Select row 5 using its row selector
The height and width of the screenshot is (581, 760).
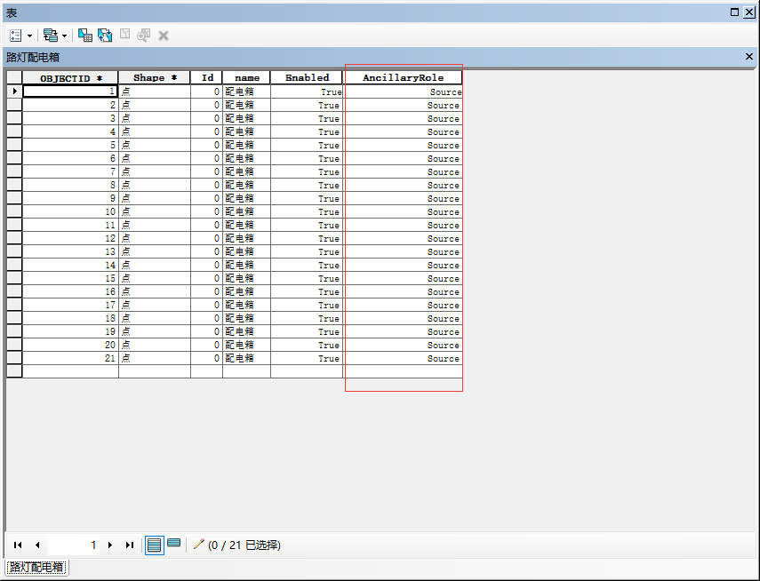tap(14, 145)
